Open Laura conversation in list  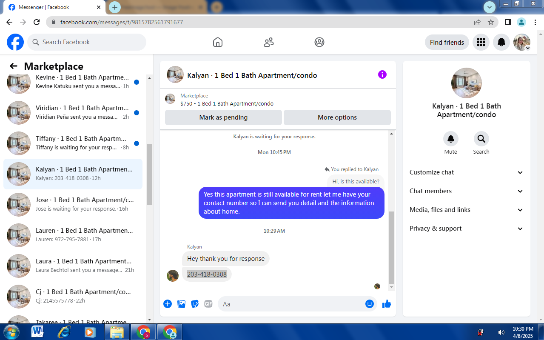click(73, 266)
